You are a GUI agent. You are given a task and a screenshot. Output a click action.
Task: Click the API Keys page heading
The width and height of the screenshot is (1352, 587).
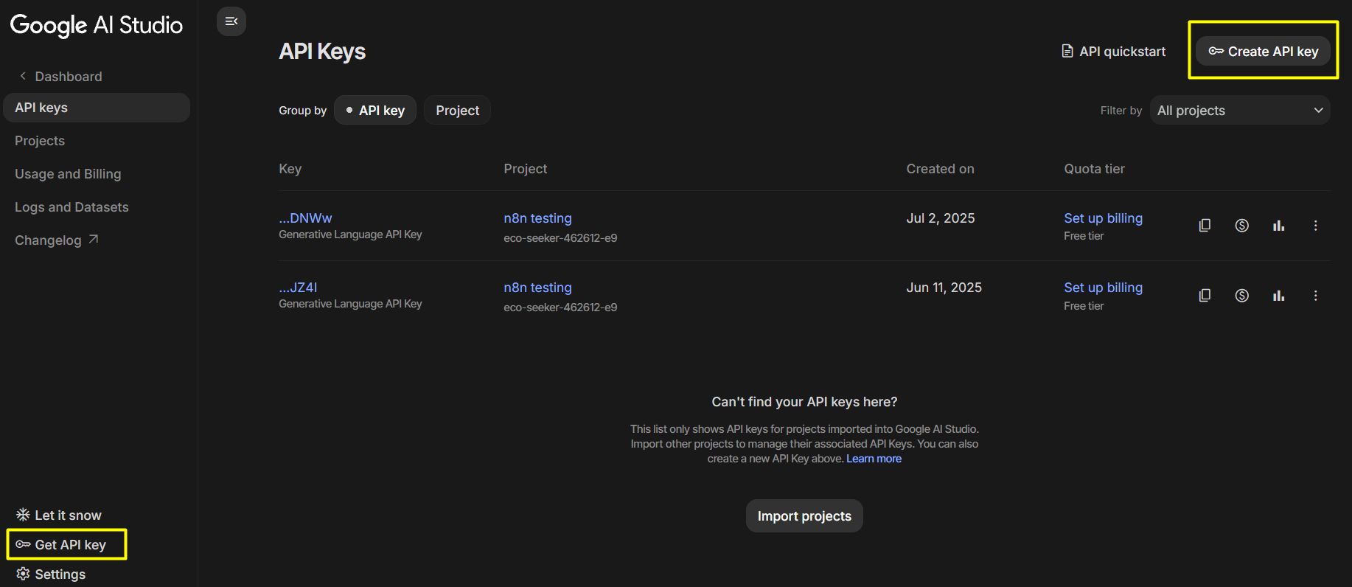pos(322,52)
